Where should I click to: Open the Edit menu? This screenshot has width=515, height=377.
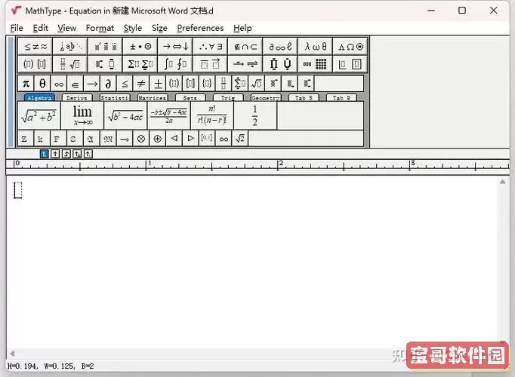(x=40, y=28)
